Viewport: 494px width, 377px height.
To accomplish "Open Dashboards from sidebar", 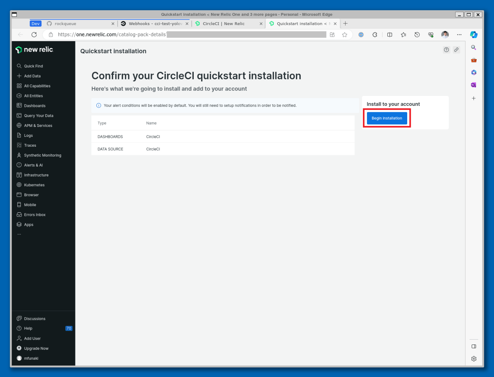I will pos(35,105).
